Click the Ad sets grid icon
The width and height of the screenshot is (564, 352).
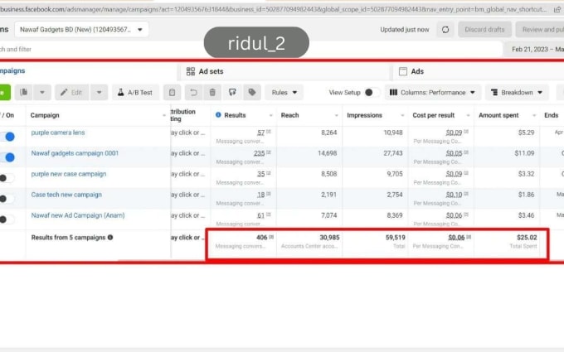190,71
